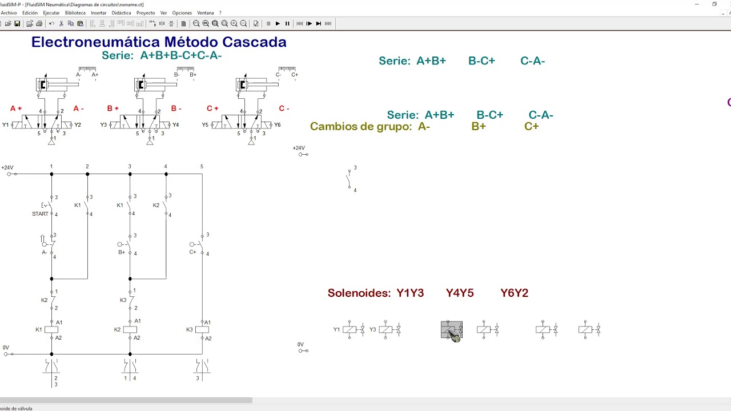Click the 'Solenoides: Y1Y3' text
Screen dimensions: 731x411
tap(376, 293)
